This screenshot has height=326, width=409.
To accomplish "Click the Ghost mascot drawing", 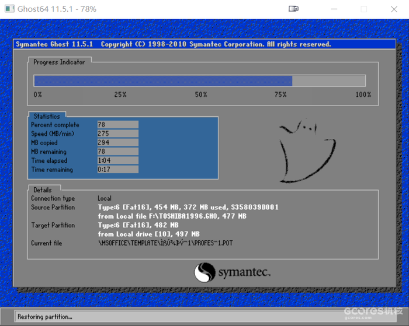I will (x=307, y=150).
